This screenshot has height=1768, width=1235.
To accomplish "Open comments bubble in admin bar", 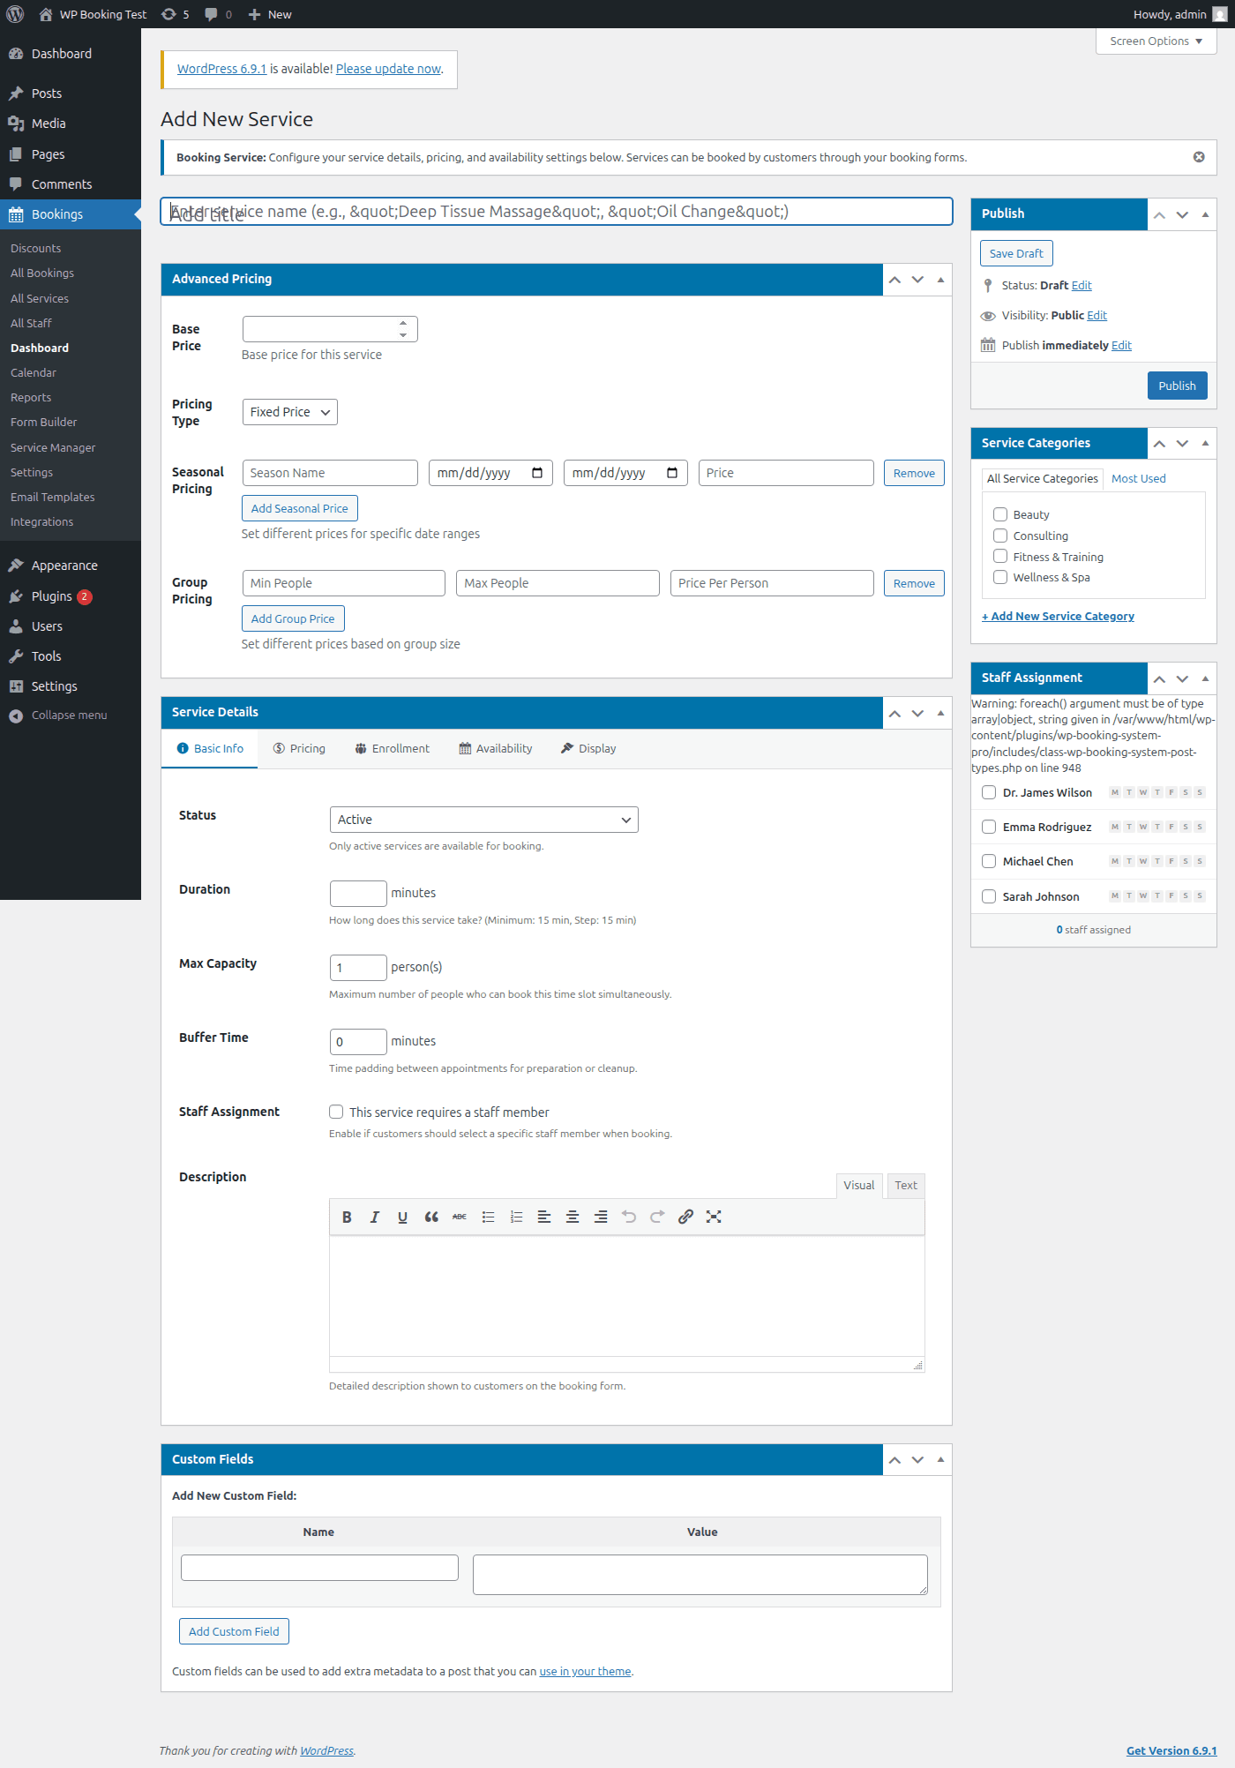I will (218, 14).
